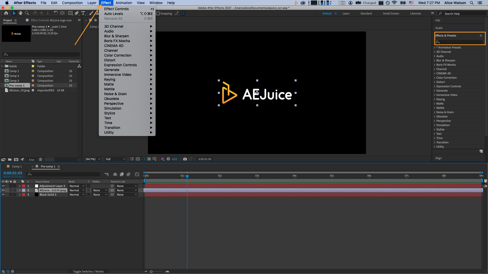Toggle visibility of Black Solid 2 layer
This screenshot has width=488, height=274.
tap(3, 194)
